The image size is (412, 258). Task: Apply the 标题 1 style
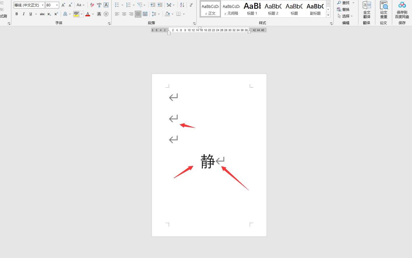pos(252,9)
